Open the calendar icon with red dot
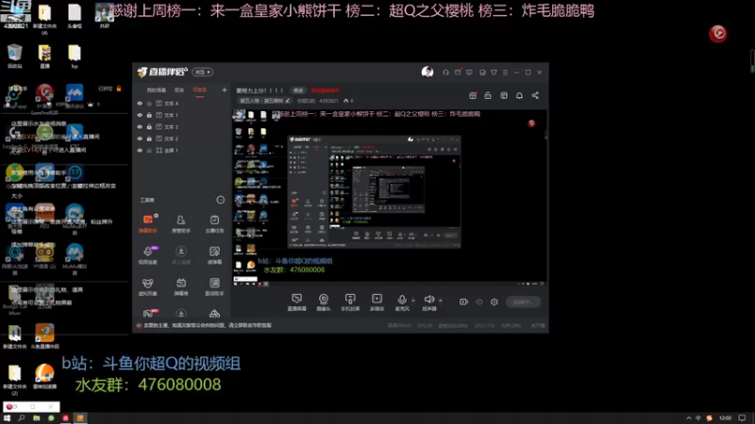Viewport: 755px width, 424px height. tap(473, 95)
